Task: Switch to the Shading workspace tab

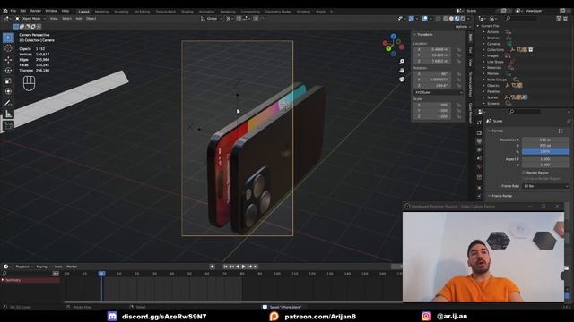Action: 187,12
